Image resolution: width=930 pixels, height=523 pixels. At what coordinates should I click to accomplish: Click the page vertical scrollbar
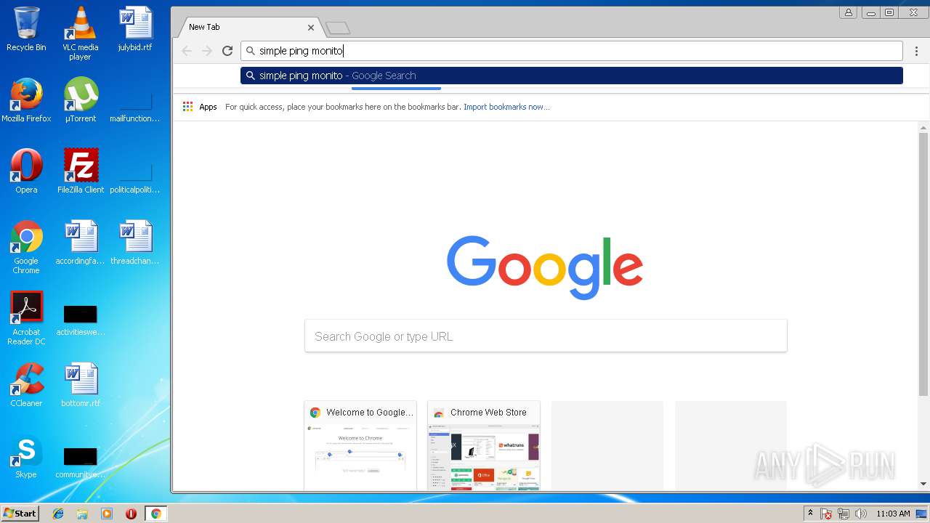tap(923, 264)
